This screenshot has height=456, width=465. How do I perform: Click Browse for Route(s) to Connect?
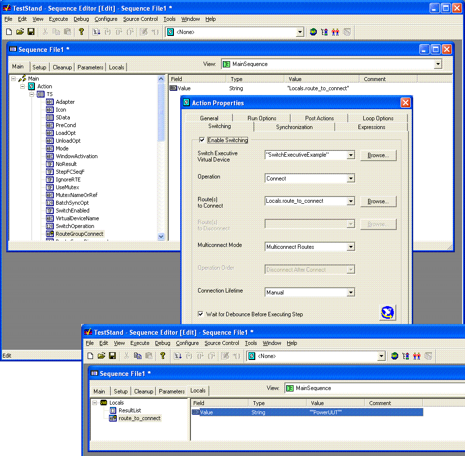pos(378,201)
